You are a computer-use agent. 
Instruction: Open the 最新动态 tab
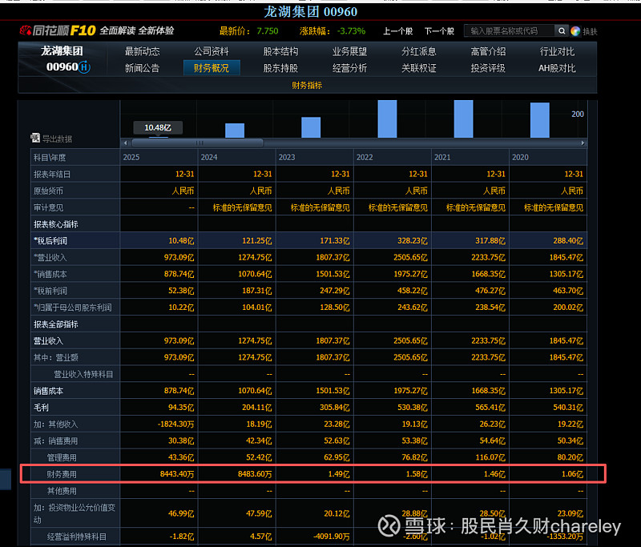(x=143, y=51)
